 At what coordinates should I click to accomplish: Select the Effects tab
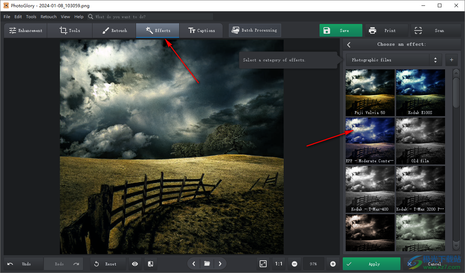[157, 30]
